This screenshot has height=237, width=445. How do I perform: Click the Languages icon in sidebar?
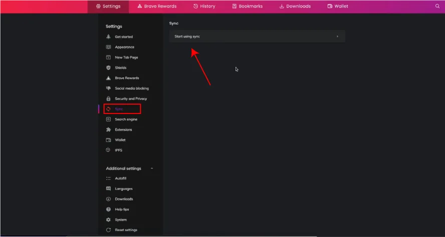(108, 188)
